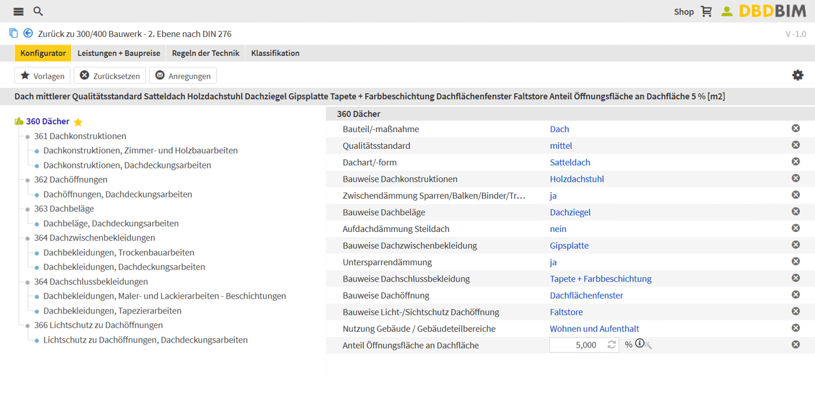
Task: Change the Lichtschutz value Faltstore
Action: click(x=567, y=312)
